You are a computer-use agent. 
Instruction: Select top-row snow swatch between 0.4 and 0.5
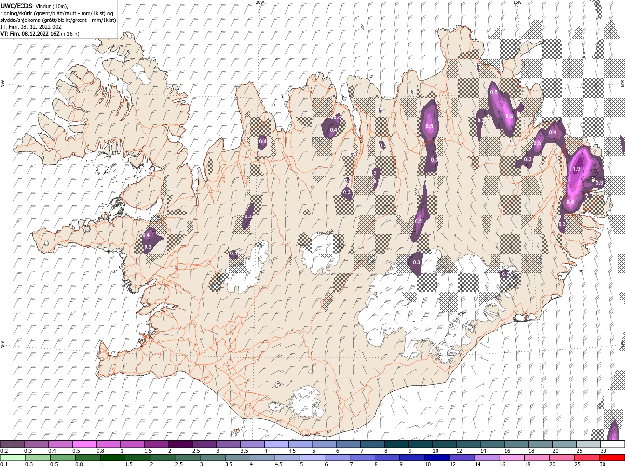pyautogui.click(x=60, y=444)
